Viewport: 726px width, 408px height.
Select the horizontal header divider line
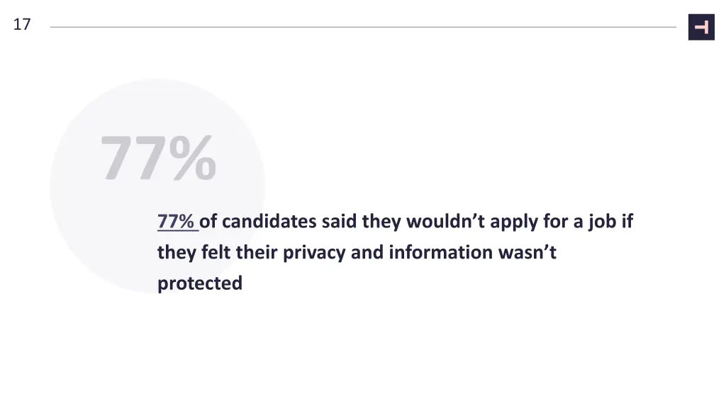pos(363,27)
